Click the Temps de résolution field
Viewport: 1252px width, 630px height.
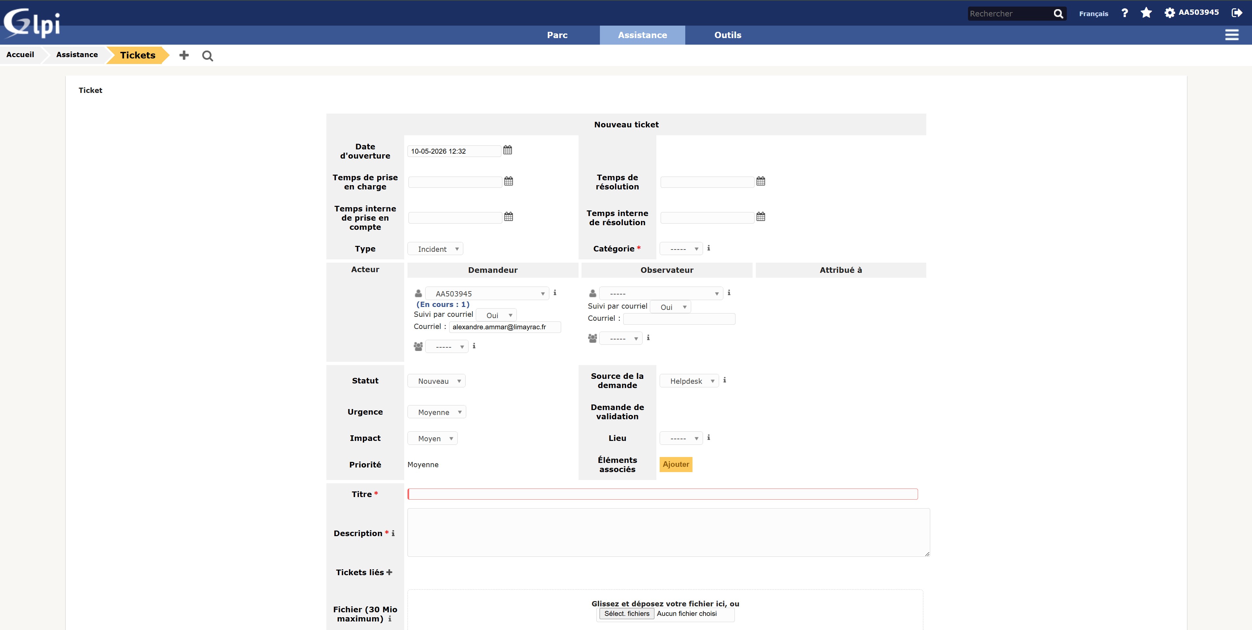point(707,182)
